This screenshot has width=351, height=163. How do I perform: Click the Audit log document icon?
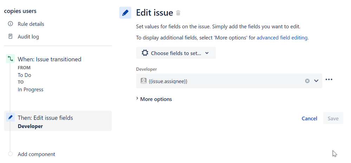click(11, 37)
